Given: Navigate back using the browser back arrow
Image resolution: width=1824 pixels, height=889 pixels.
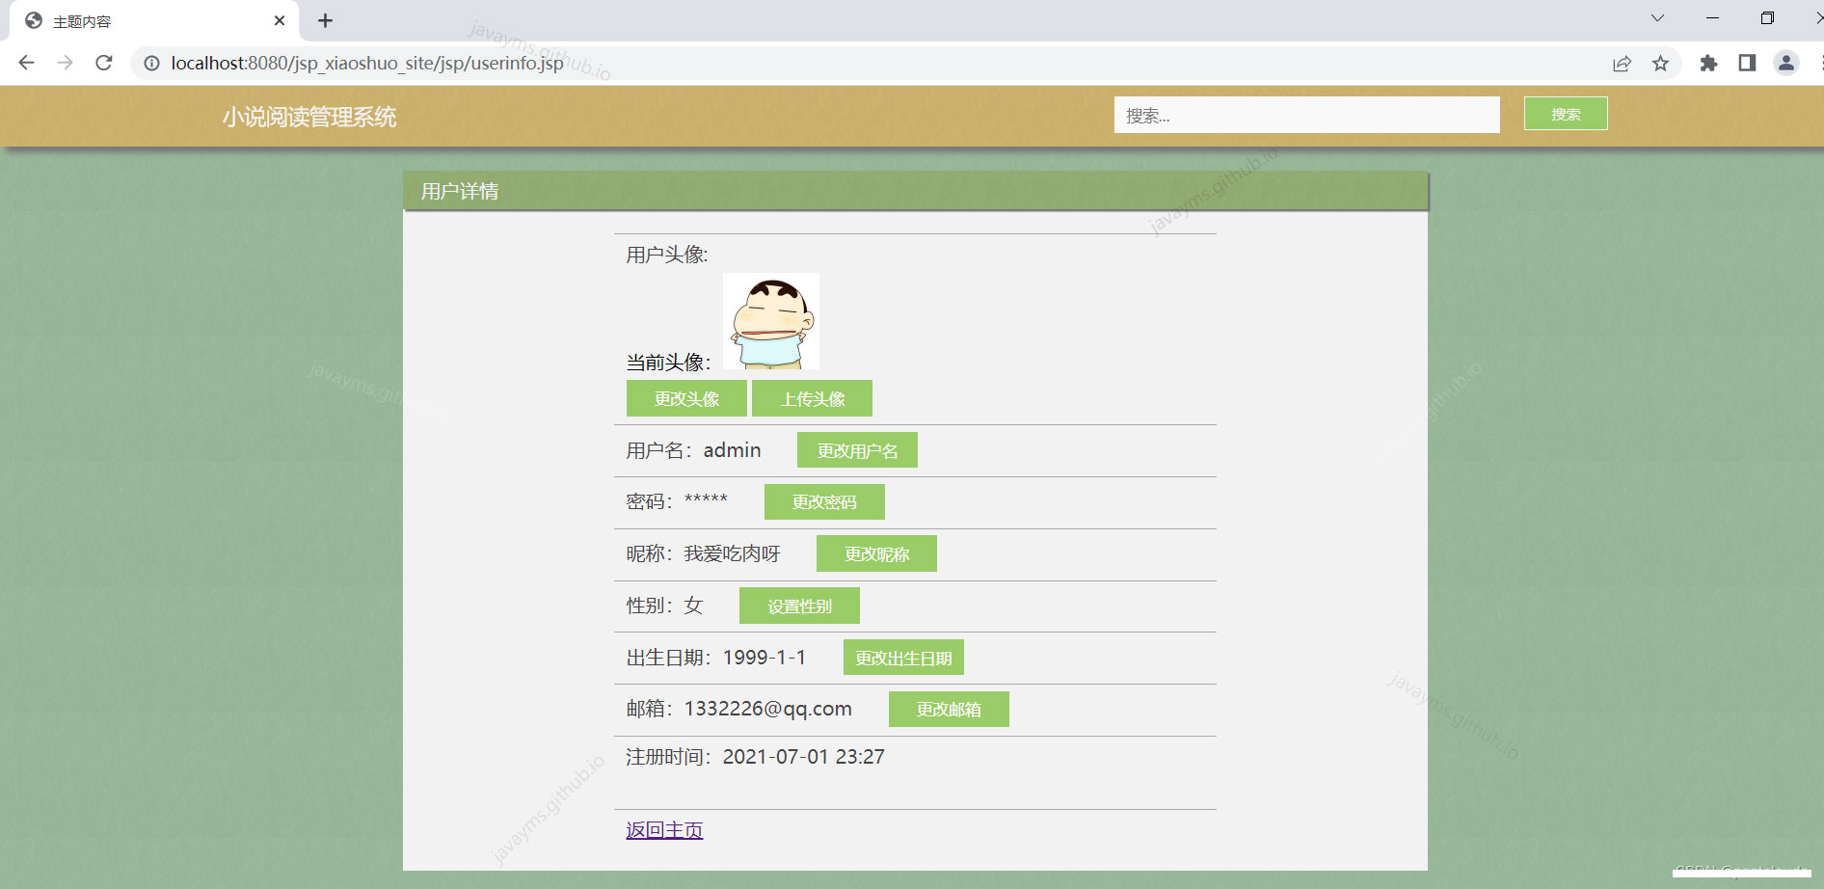Looking at the screenshot, I should pyautogui.click(x=25, y=63).
